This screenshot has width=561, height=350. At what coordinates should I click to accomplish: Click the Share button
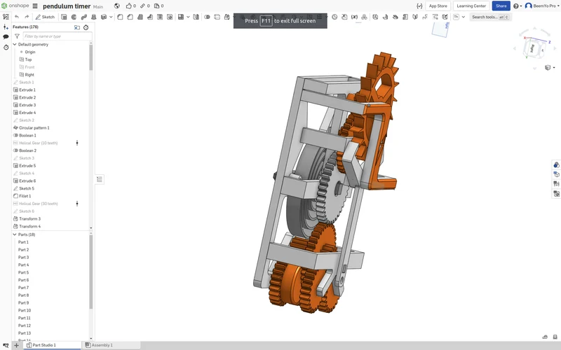(501, 6)
